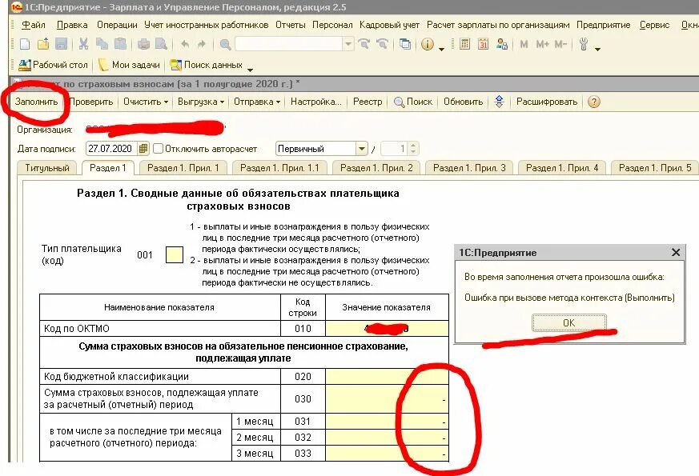
Task: Click the Реестр button
Action: click(368, 102)
